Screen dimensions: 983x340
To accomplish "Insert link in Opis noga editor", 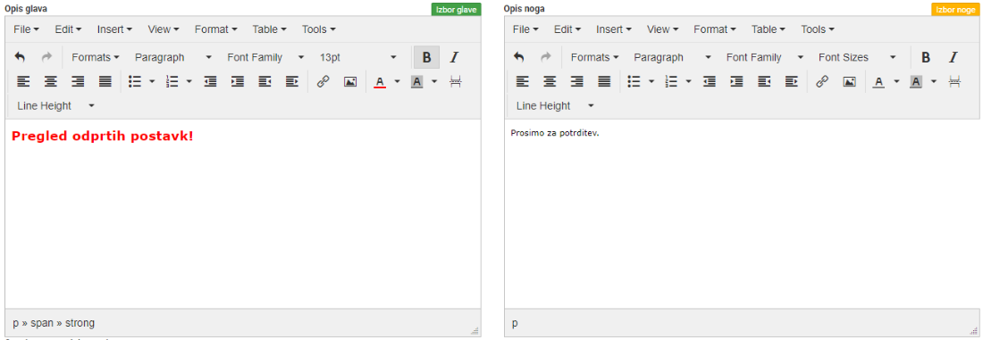I will pyautogui.click(x=822, y=81).
